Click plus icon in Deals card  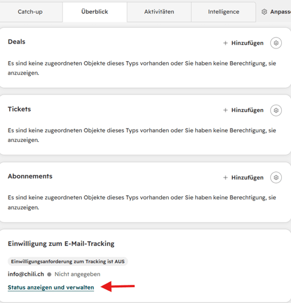click(x=226, y=43)
